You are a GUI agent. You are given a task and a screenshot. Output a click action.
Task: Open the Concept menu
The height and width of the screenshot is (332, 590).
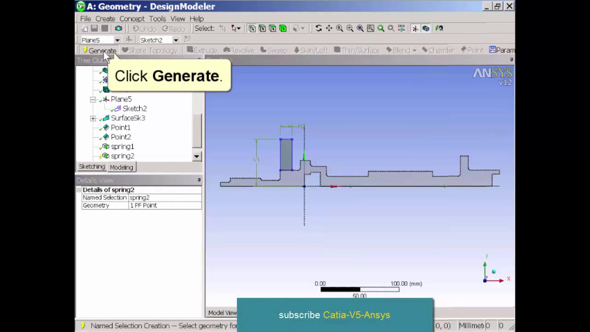(132, 19)
